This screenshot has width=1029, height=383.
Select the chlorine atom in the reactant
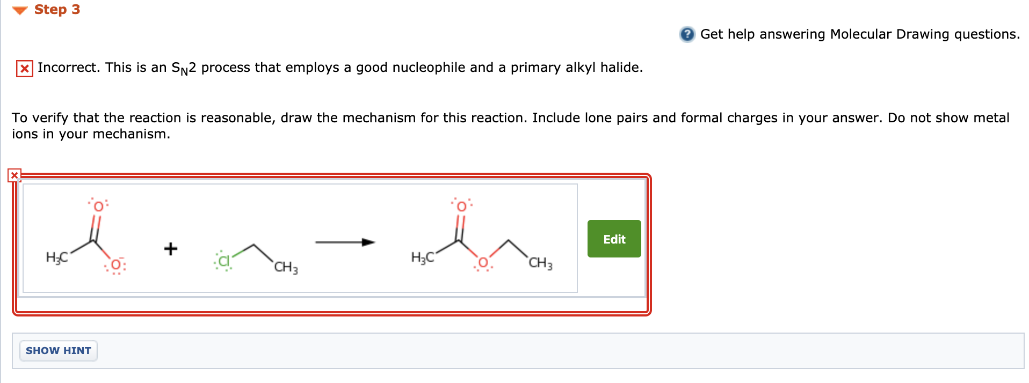pos(224,261)
